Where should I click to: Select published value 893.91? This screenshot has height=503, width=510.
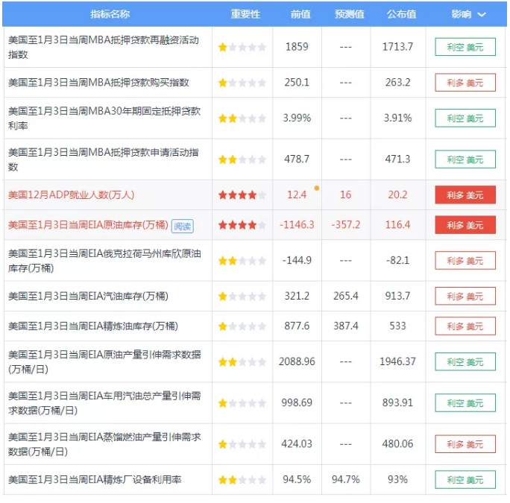point(397,402)
